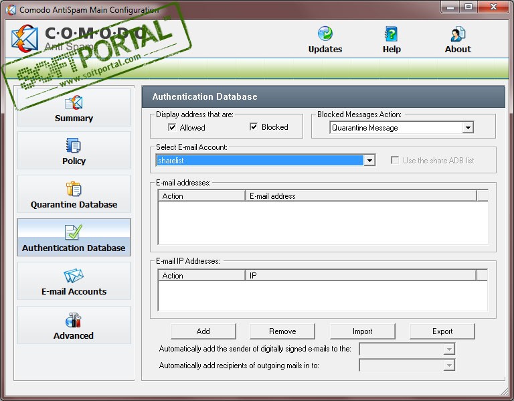
Task: Select the Authentication Database tab label
Action: (74, 248)
